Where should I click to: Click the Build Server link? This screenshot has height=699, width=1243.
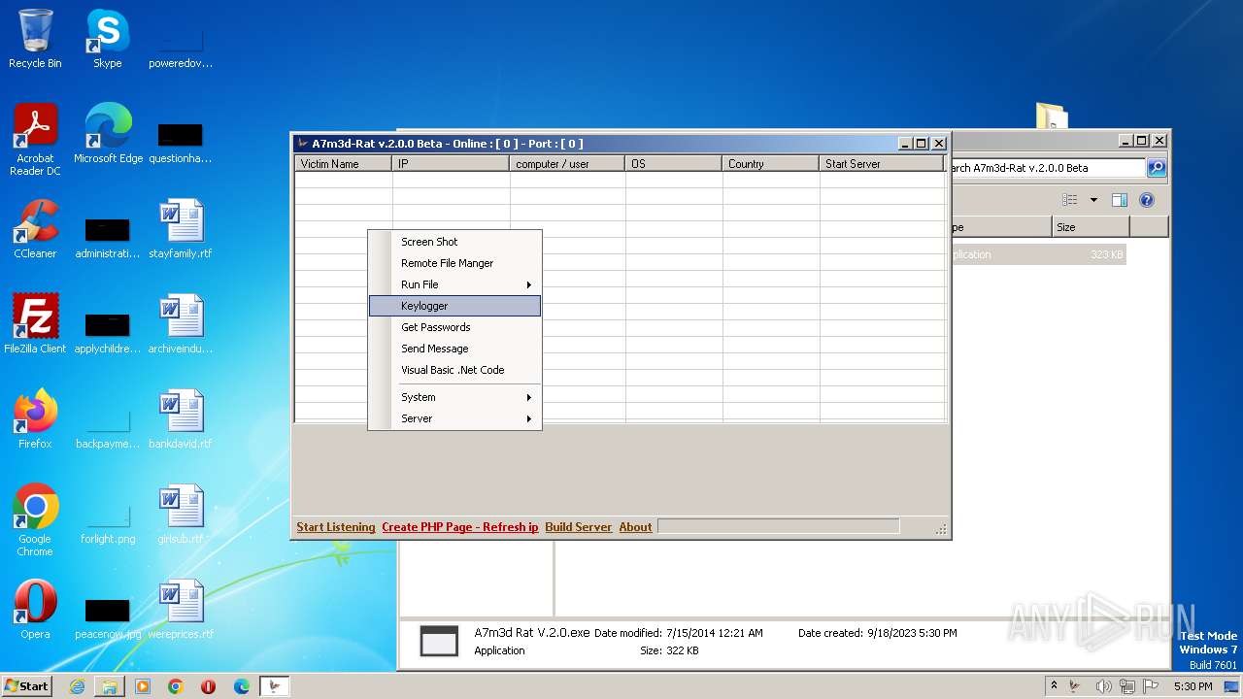click(x=579, y=527)
